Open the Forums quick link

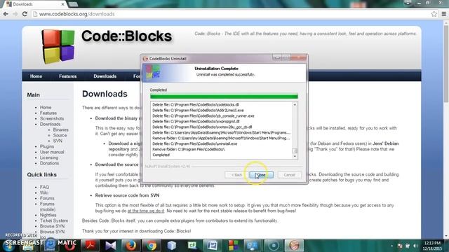point(47,198)
